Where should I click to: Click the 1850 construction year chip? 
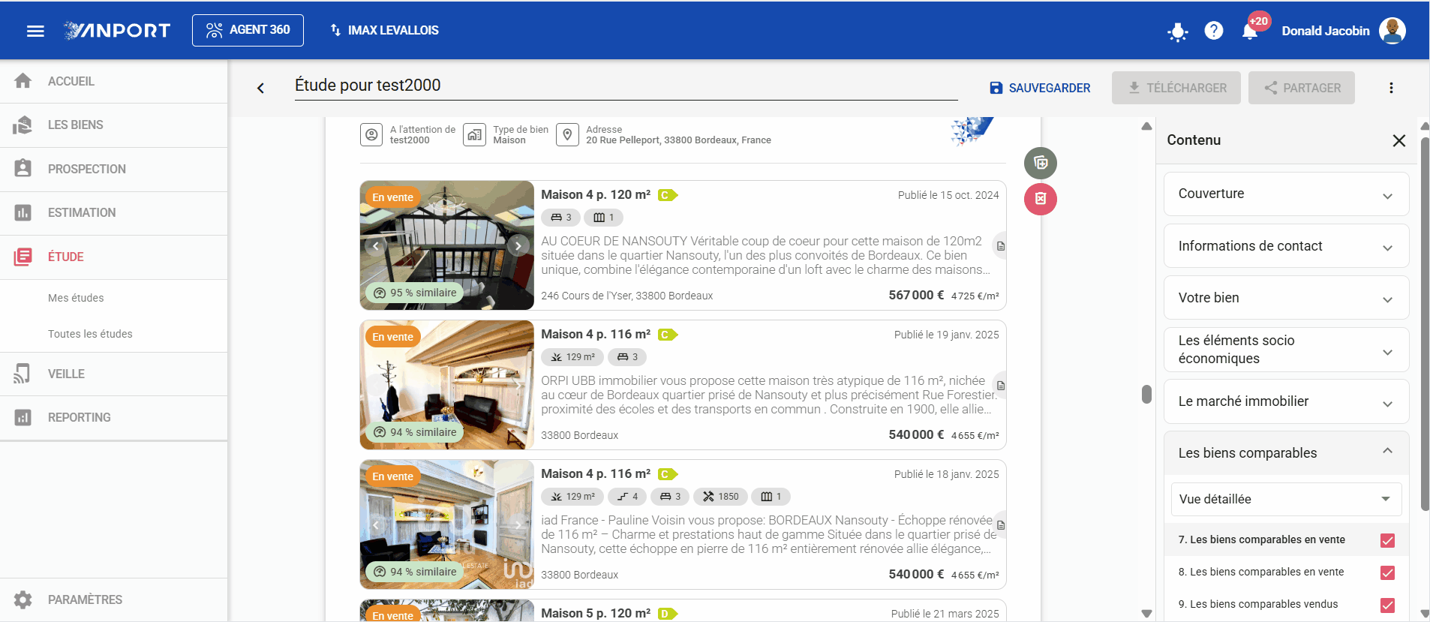coord(720,497)
